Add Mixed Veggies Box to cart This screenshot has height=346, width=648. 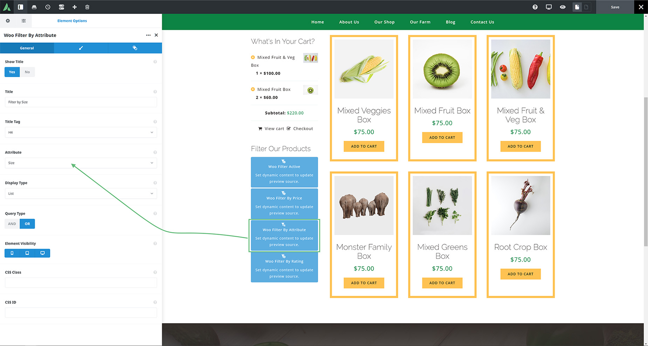pos(364,146)
